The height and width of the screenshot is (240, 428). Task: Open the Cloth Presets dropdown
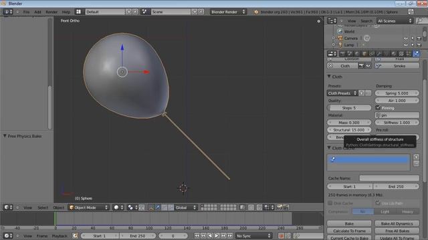pyautogui.click(x=342, y=93)
